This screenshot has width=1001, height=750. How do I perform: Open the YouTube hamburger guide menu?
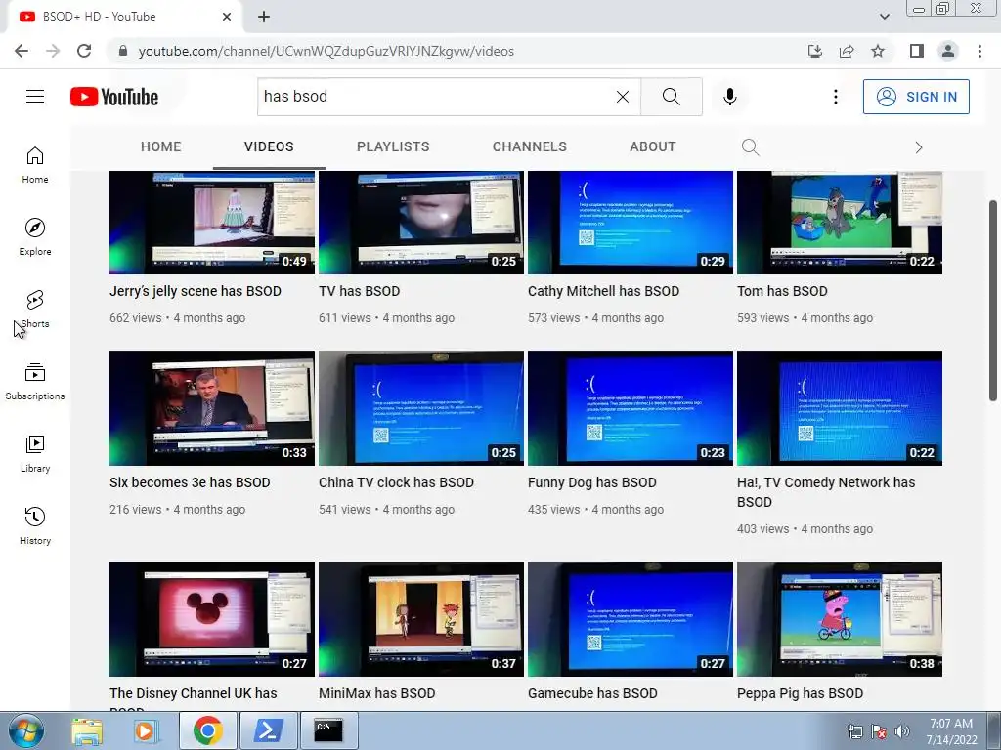tap(35, 97)
